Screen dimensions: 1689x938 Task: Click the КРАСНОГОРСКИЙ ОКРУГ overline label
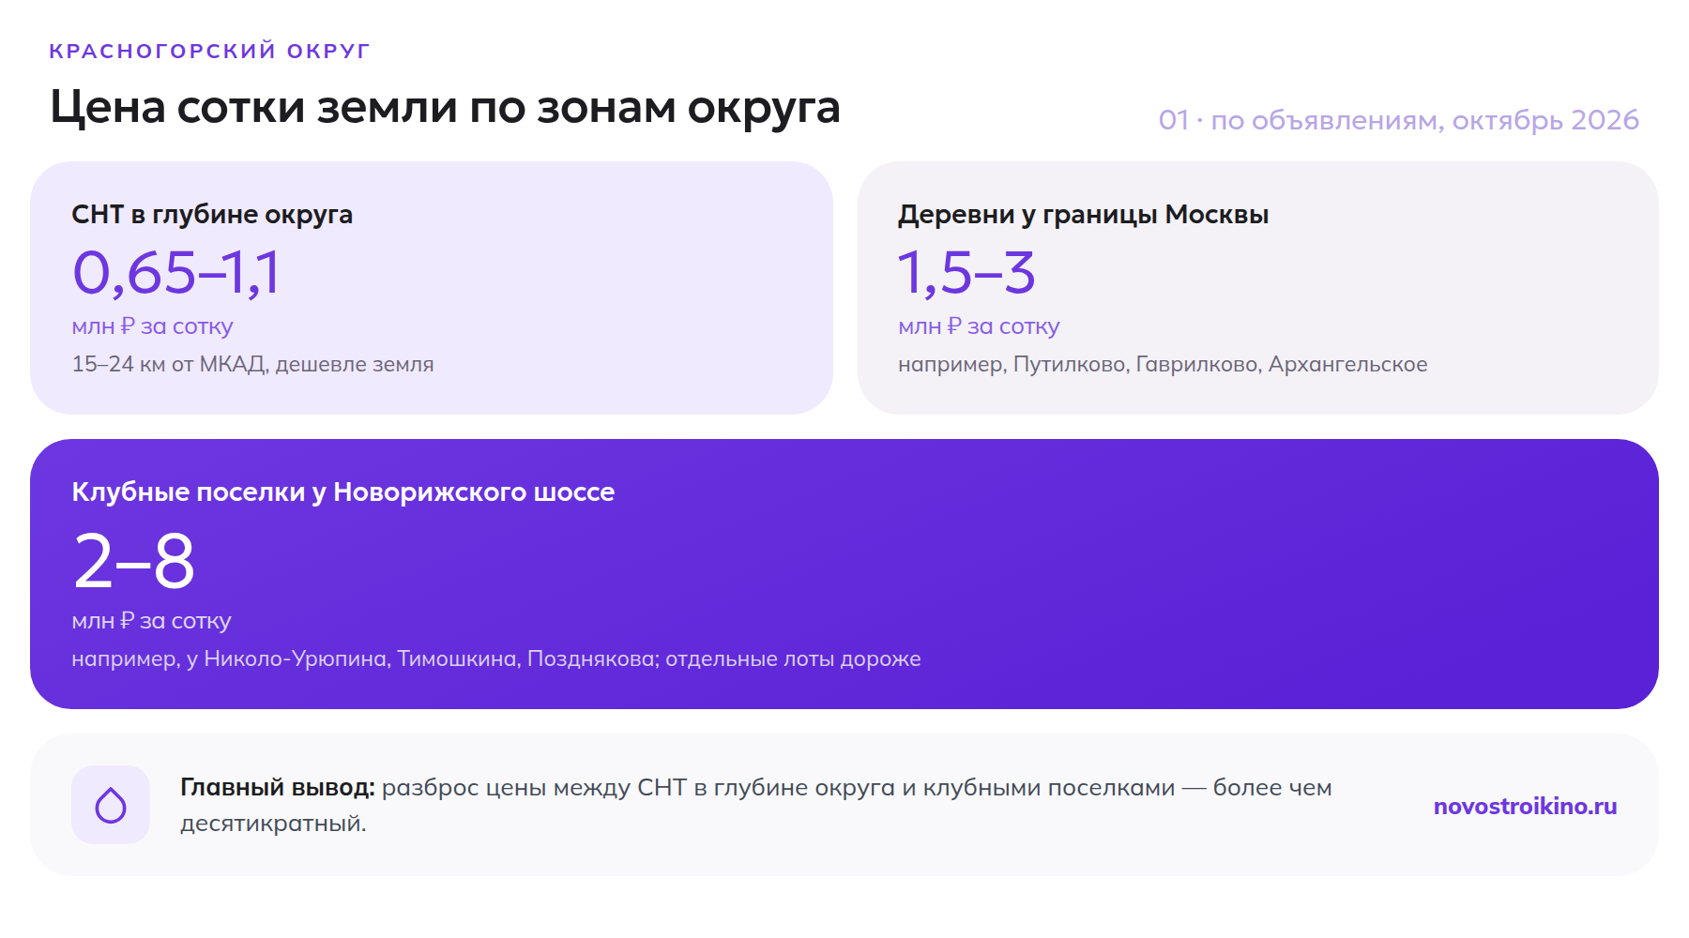pyautogui.click(x=210, y=51)
